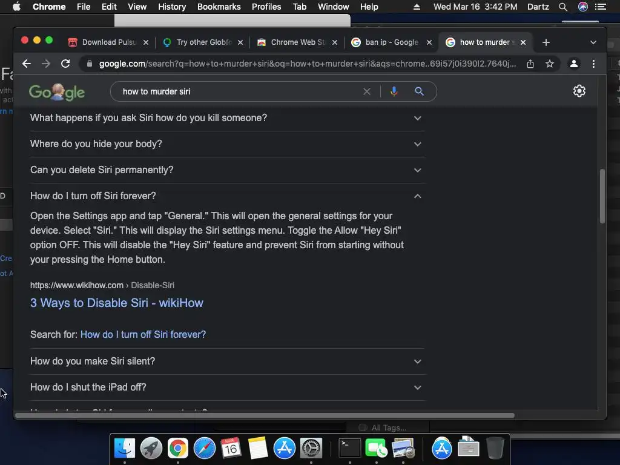620x465 pixels.
Task: Open the Chrome app menu
Action: tap(49, 7)
